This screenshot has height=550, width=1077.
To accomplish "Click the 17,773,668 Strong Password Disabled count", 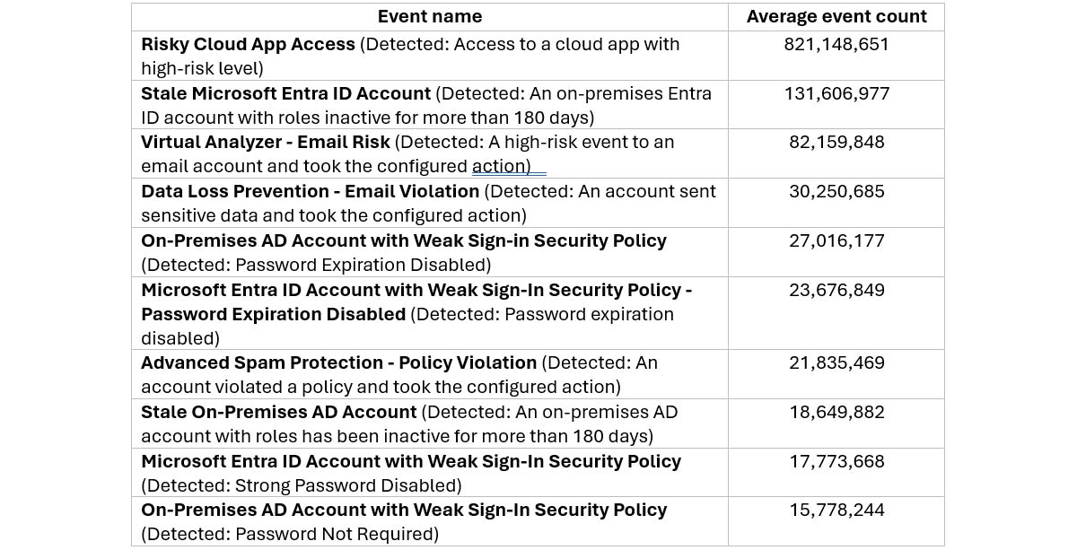I will pyautogui.click(x=836, y=461).
